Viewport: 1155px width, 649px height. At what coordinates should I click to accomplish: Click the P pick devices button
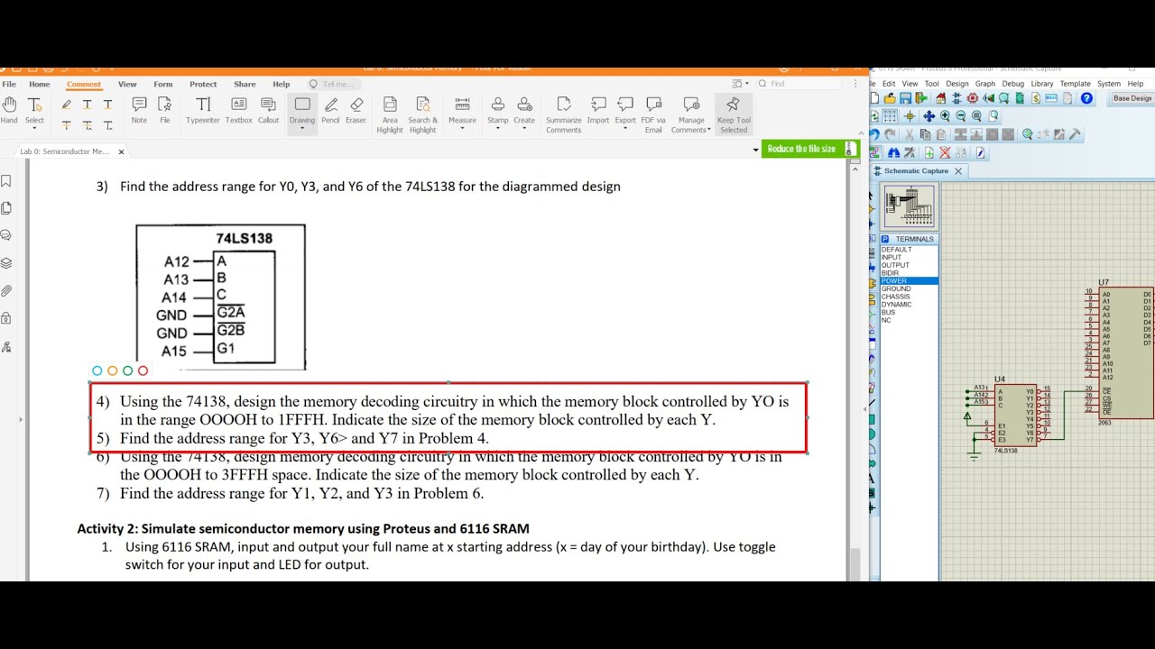[885, 239]
